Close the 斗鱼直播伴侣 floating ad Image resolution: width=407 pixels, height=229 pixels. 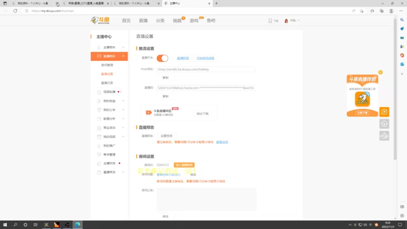[x=380, y=72]
